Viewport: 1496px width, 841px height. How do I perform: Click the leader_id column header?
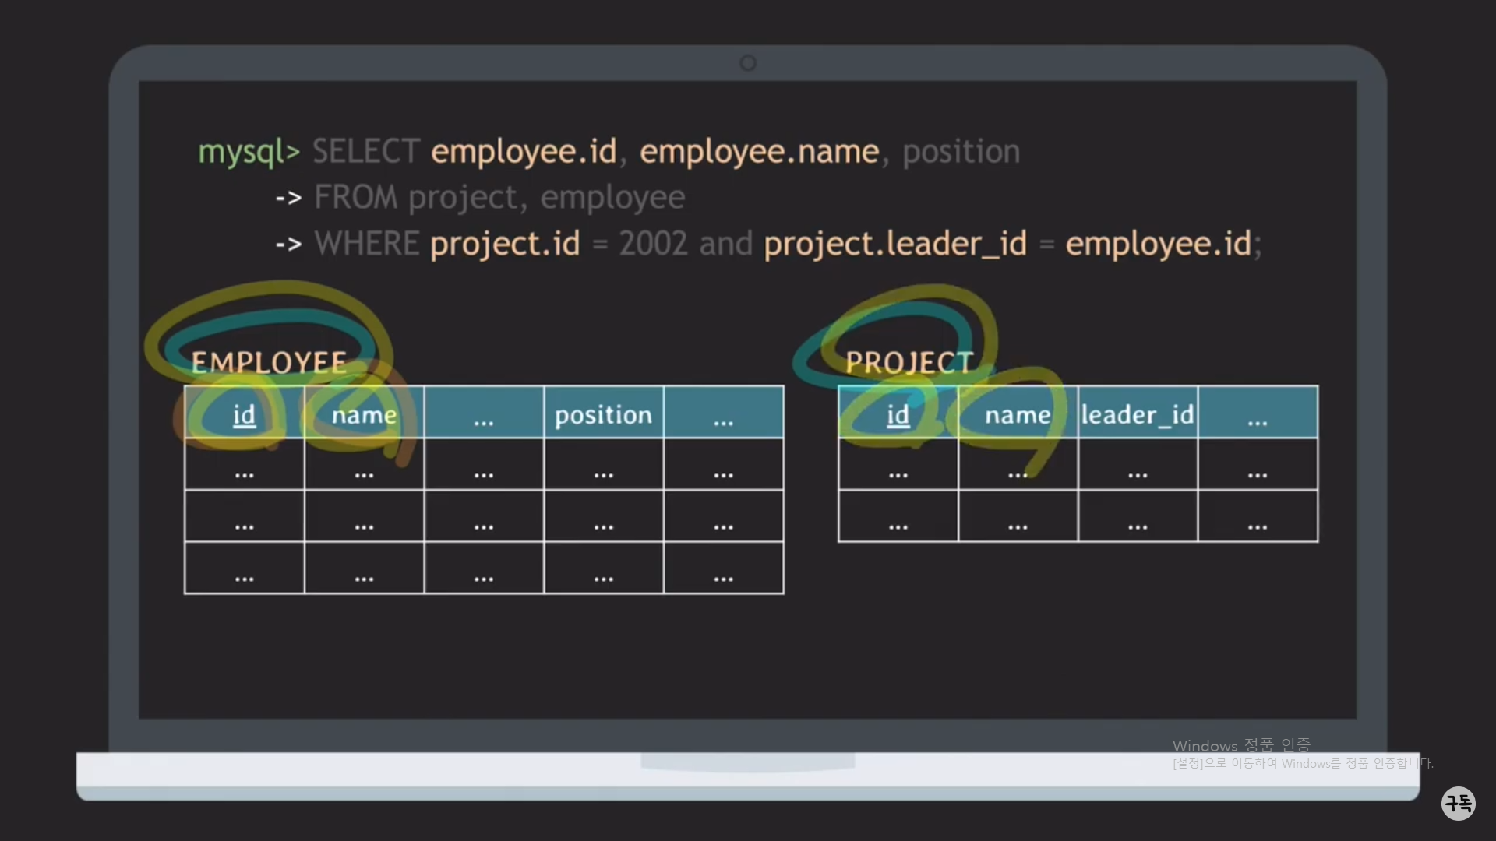(1138, 415)
